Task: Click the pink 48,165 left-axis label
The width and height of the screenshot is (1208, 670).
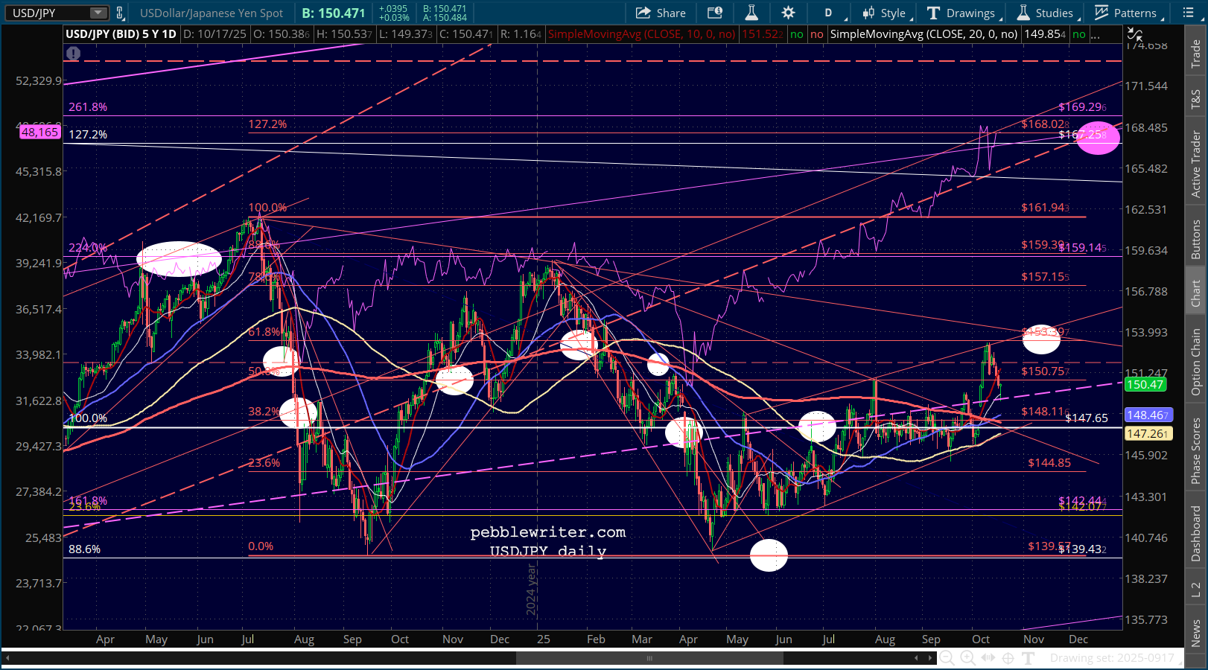Action: tap(39, 132)
